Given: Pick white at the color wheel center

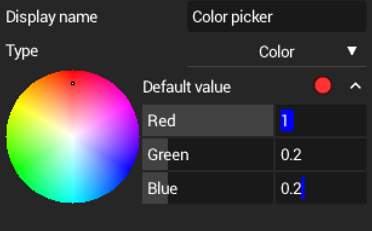Looking at the screenshot, I should coord(73,137).
